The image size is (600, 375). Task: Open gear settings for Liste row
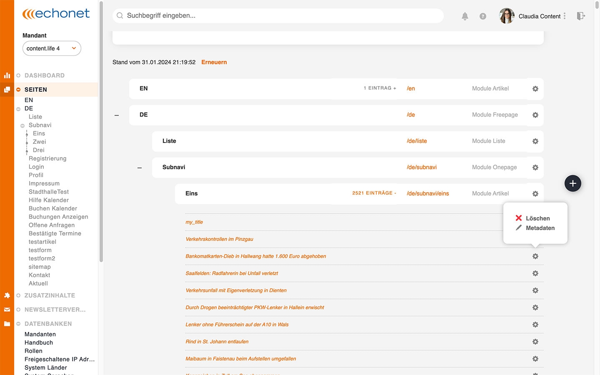pyautogui.click(x=535, y=141)
